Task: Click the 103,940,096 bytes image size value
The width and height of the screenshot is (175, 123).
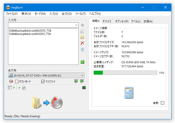Action: click(x=132, y=52)
